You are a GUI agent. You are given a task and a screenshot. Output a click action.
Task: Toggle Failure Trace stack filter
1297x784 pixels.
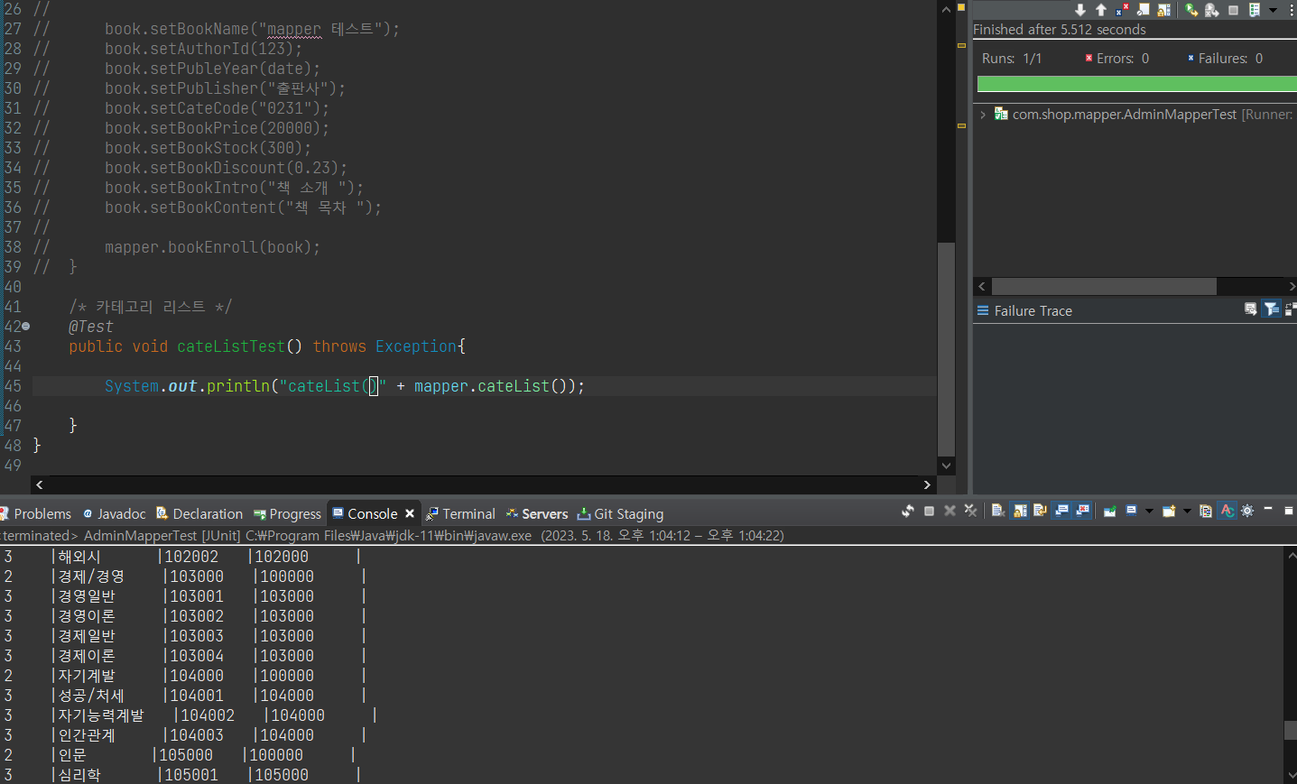click(x=1271, y=309)
